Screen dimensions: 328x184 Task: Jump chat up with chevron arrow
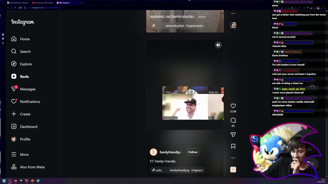(x=312, y=86)
